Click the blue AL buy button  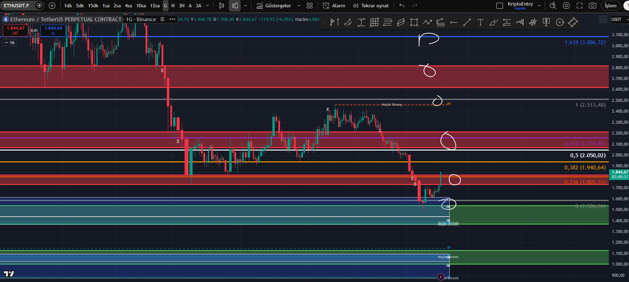point(53,30)
